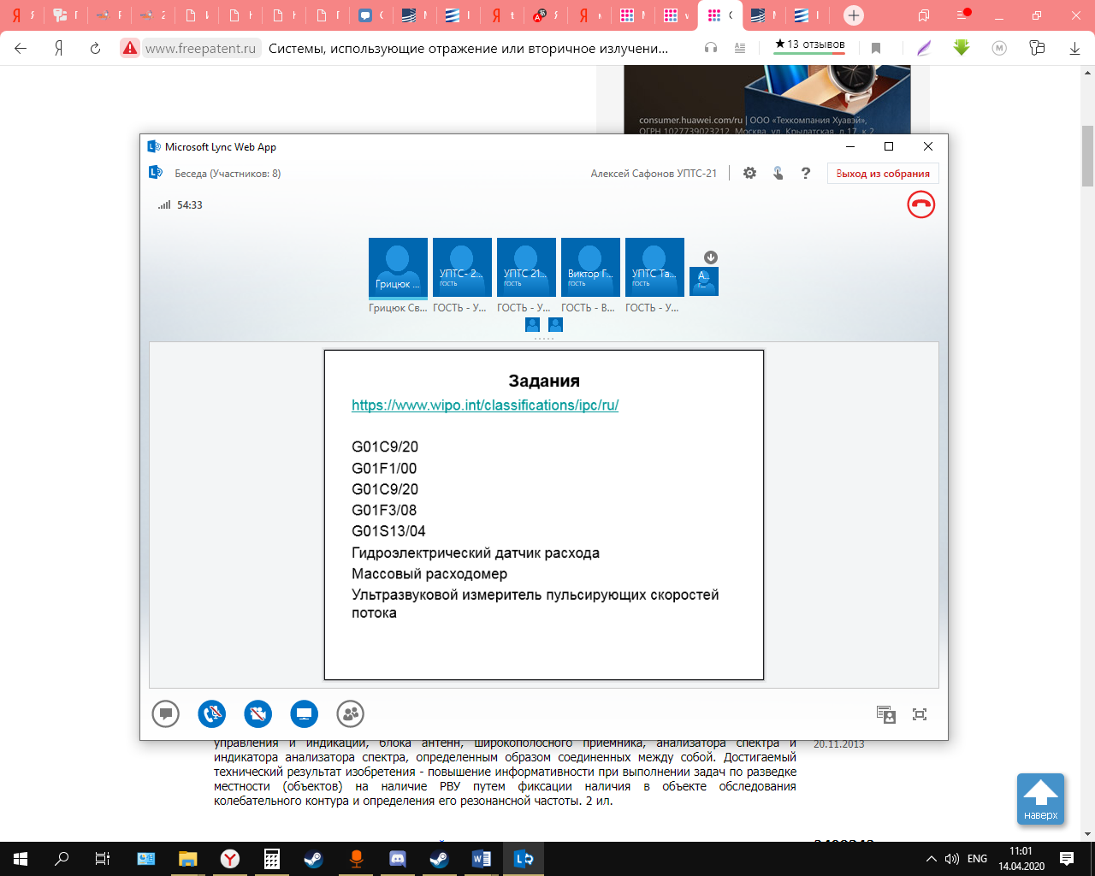Viewport: 1095px width, 876px height.
Task: Open the IM chat bubble icon
Action: point(165,713)
